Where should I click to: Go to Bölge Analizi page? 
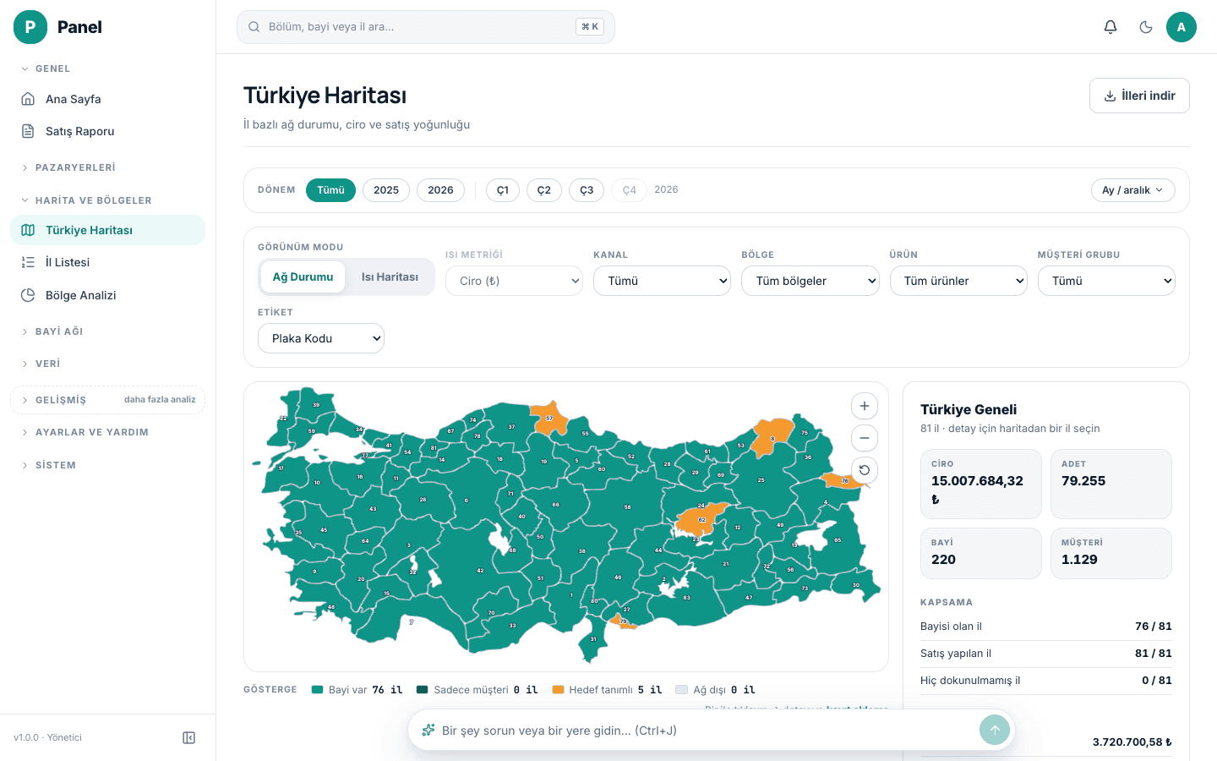coord(107,295)
